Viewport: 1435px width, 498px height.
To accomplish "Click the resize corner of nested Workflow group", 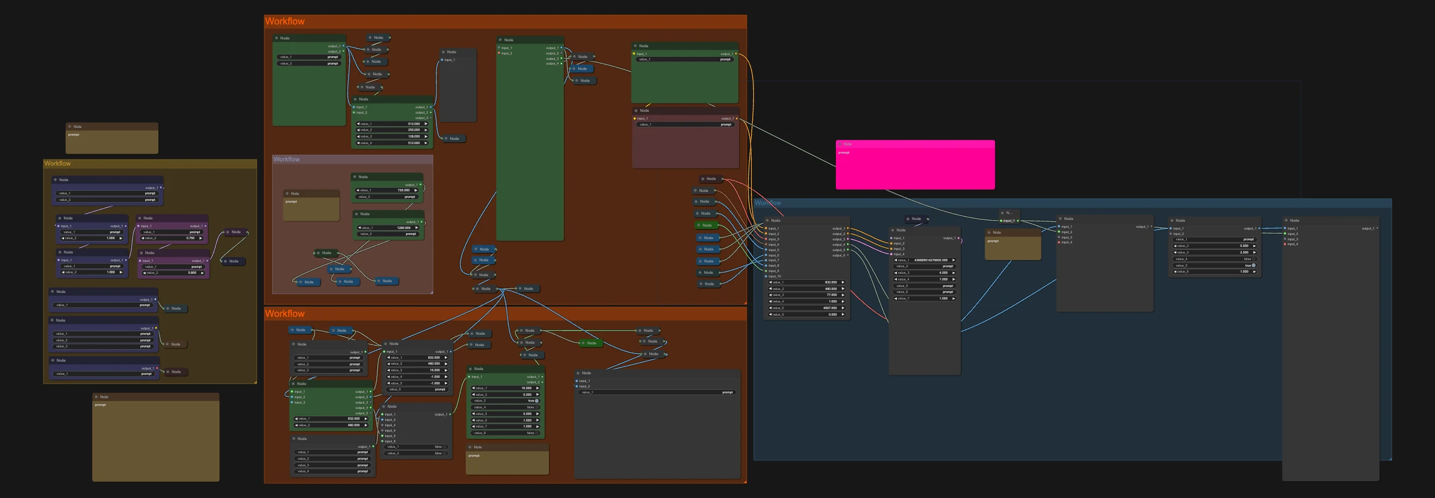I will click(430, 292).
